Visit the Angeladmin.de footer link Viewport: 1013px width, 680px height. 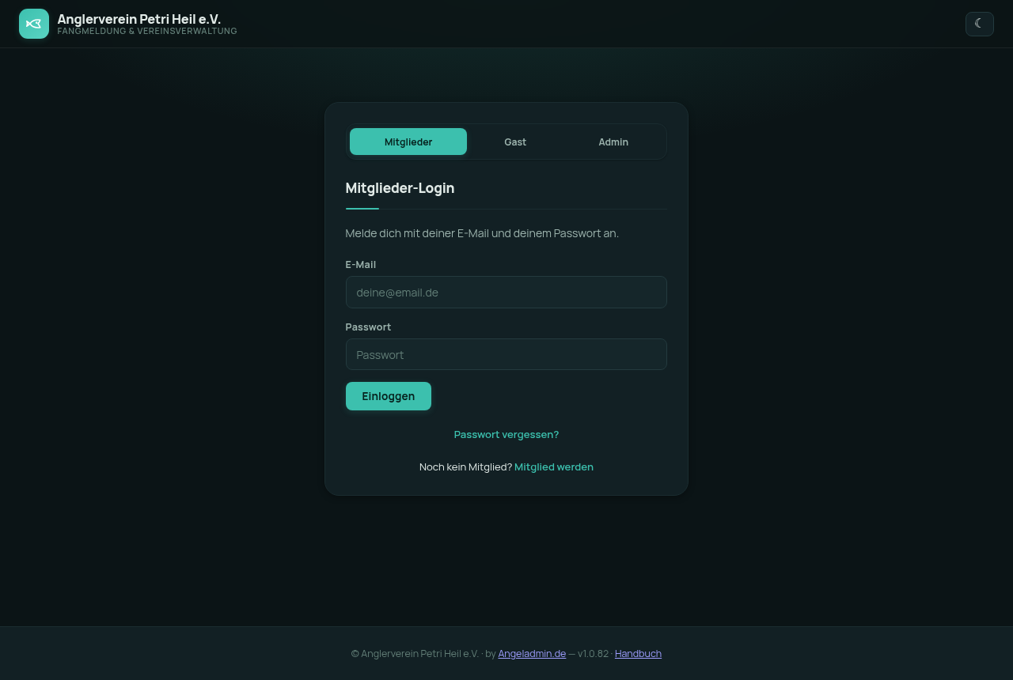pyautogui.click(x=532, y=653)
